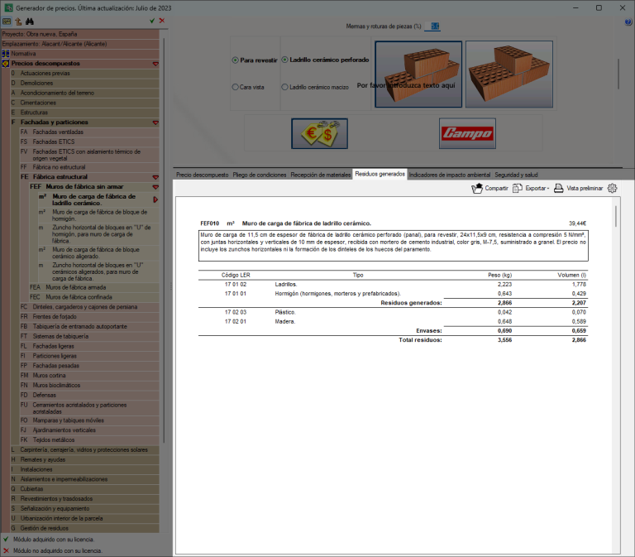
Task: Switch to the Pliego de condiciones tab
Action: 260,175
